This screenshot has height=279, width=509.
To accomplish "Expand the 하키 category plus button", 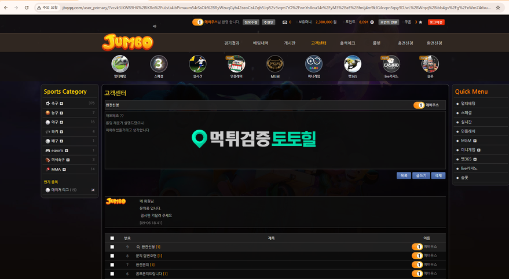I will [61, 132].
